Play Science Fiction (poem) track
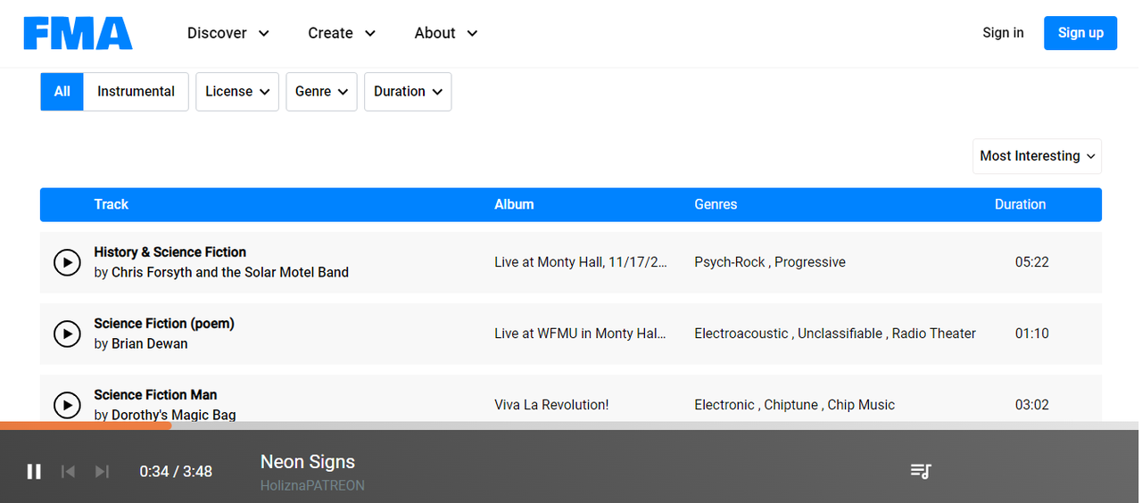Screen dimensions: 1142x503 (67, 334)
